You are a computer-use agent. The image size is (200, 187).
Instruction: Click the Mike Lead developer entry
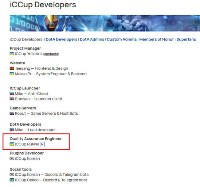click(35, 130)
